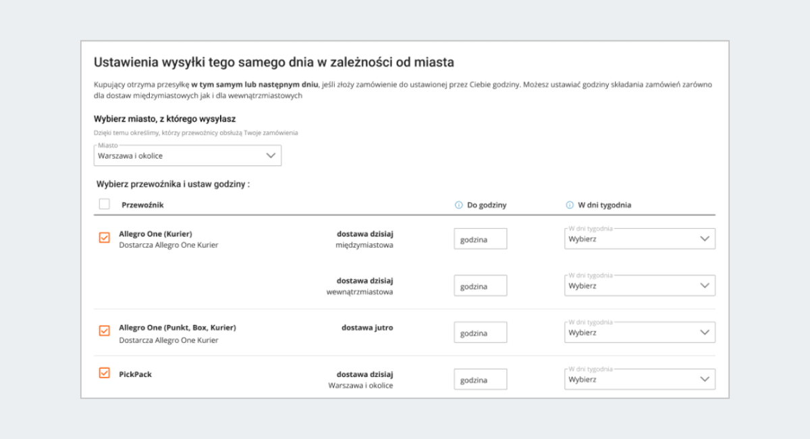The width and height of the screenshot is (810, 439).
Task: Toggle the select-all Przewoźnik header checkbox
Action: [x=105, y=204]
